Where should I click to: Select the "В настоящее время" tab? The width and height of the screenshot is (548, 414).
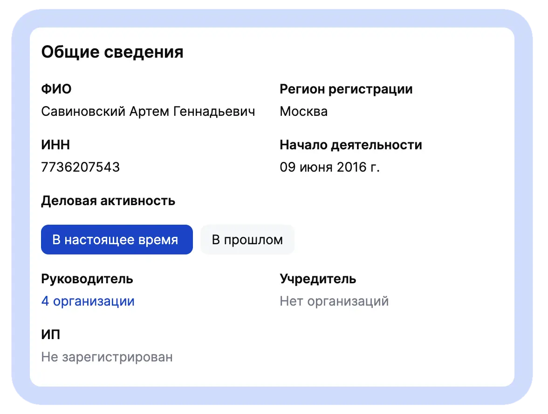[x=116, y=240]
